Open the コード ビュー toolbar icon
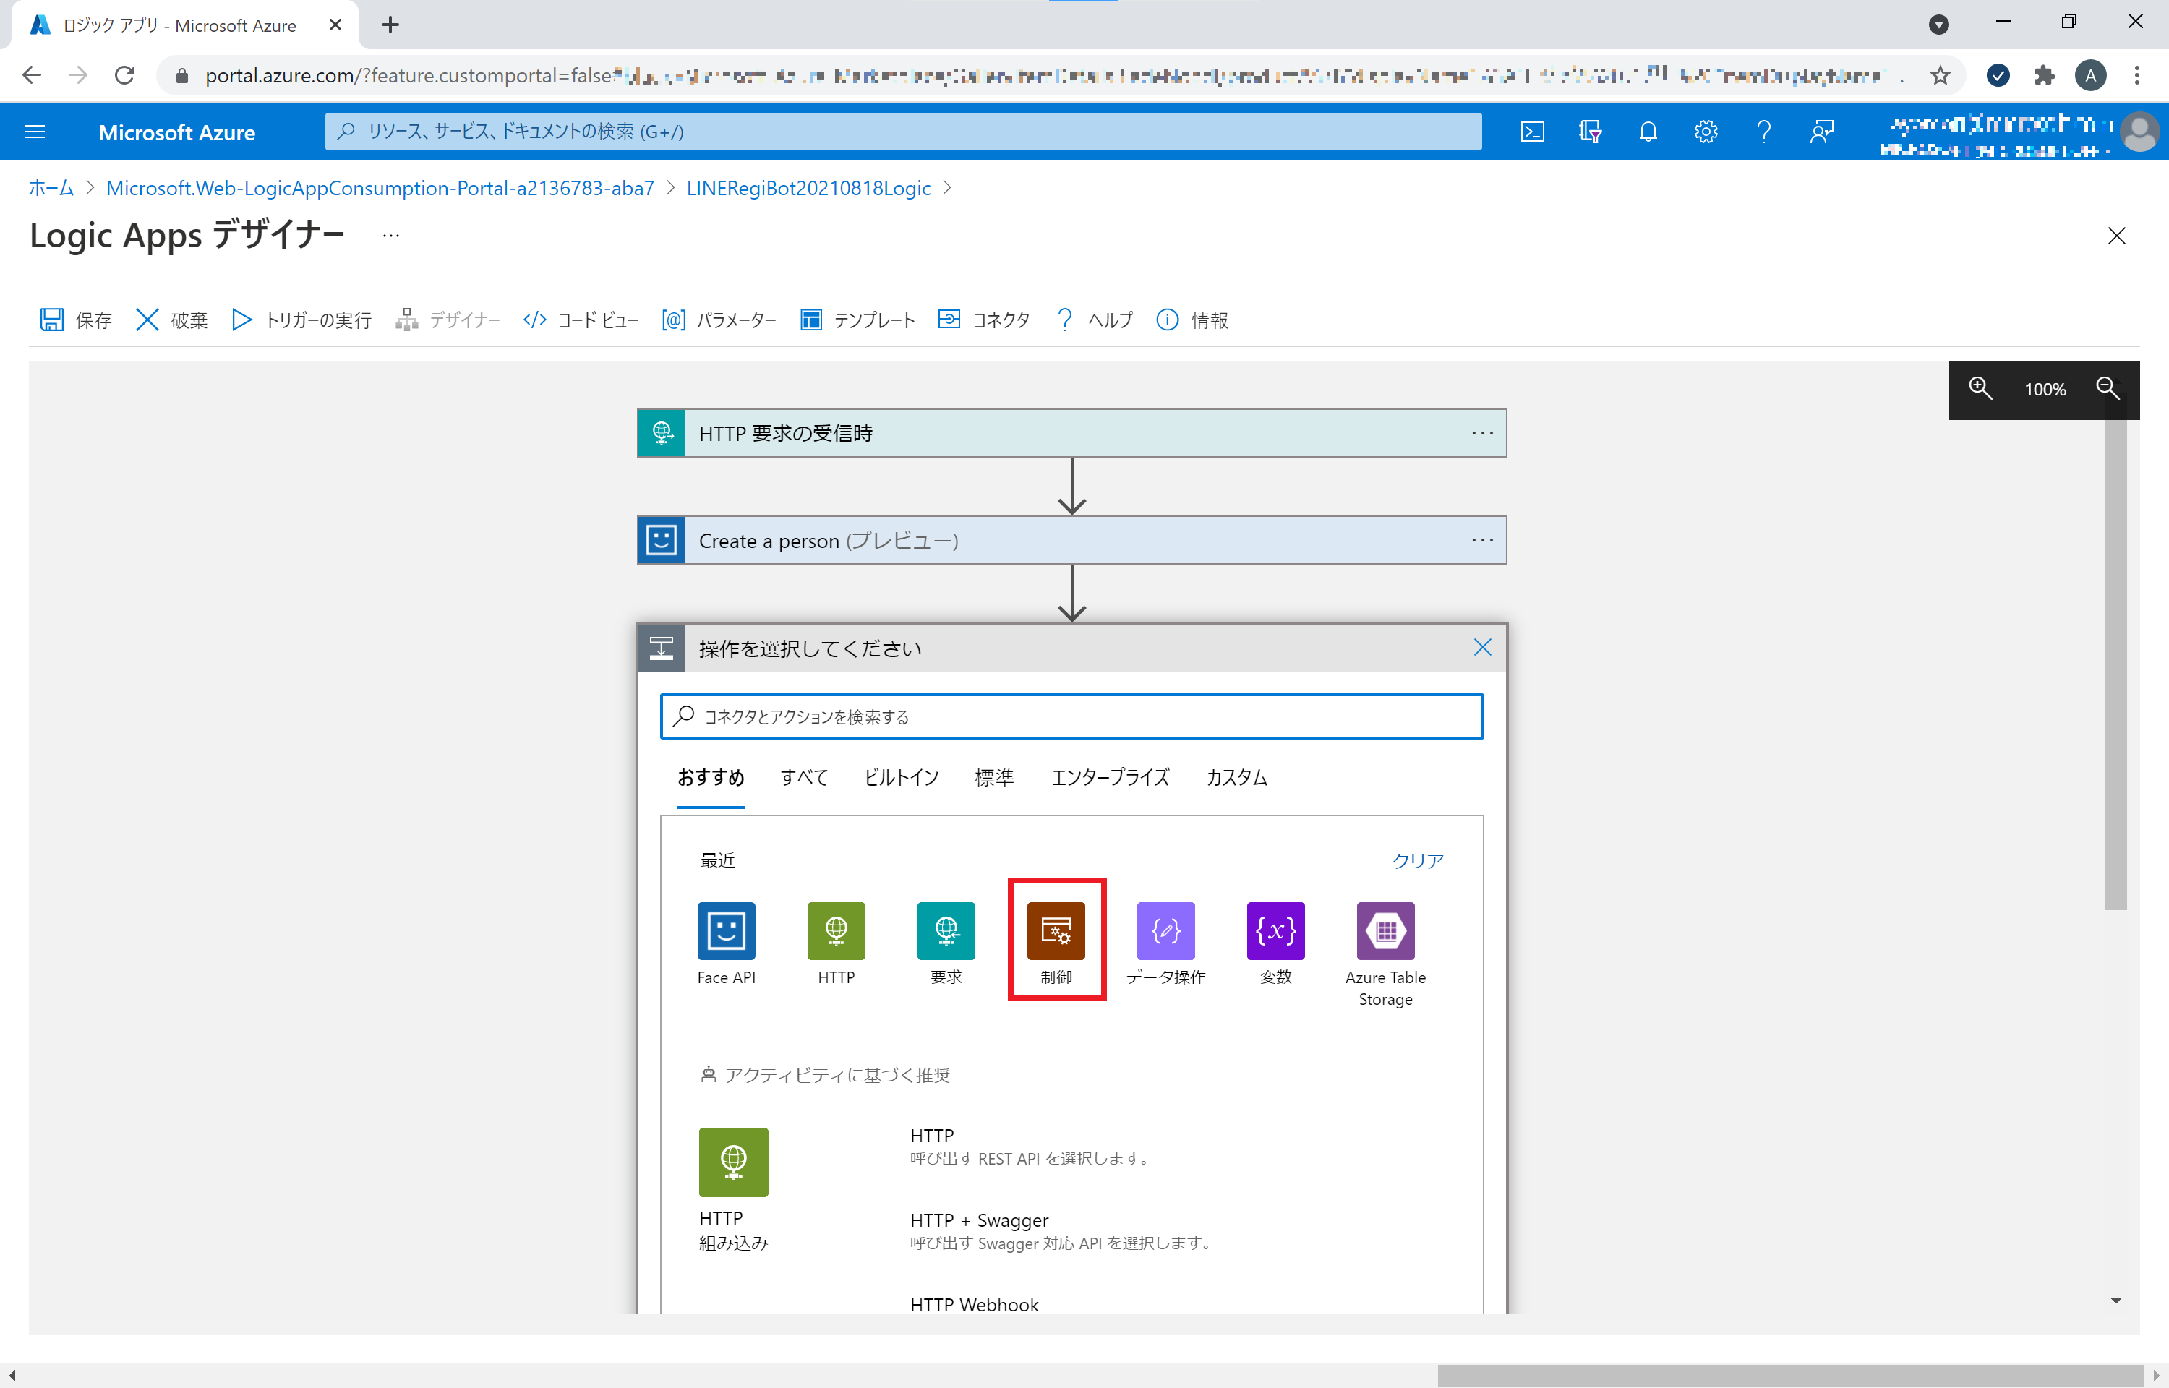 coord(581,320)
